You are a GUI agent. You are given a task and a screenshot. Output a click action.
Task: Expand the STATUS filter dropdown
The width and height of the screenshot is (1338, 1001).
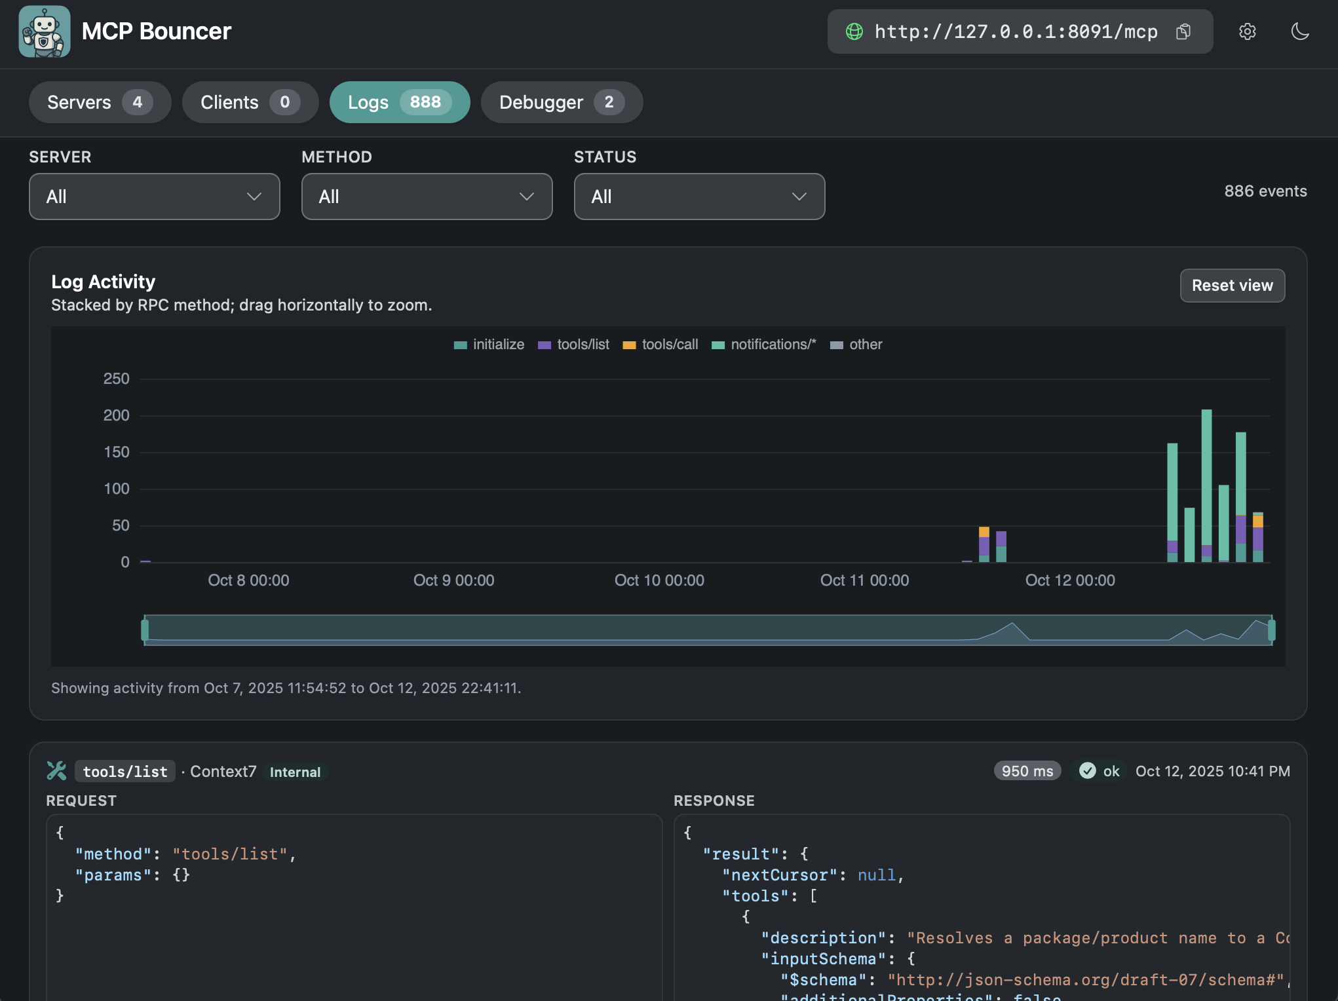(x=699, y=197)
